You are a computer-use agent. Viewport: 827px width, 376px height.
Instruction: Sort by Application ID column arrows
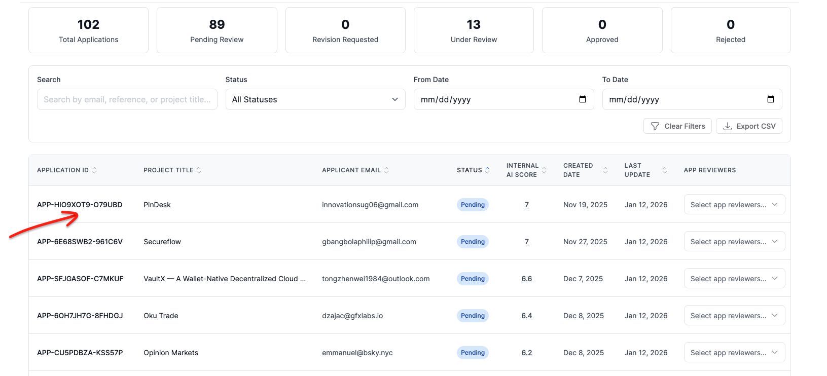tap(94, 170)
